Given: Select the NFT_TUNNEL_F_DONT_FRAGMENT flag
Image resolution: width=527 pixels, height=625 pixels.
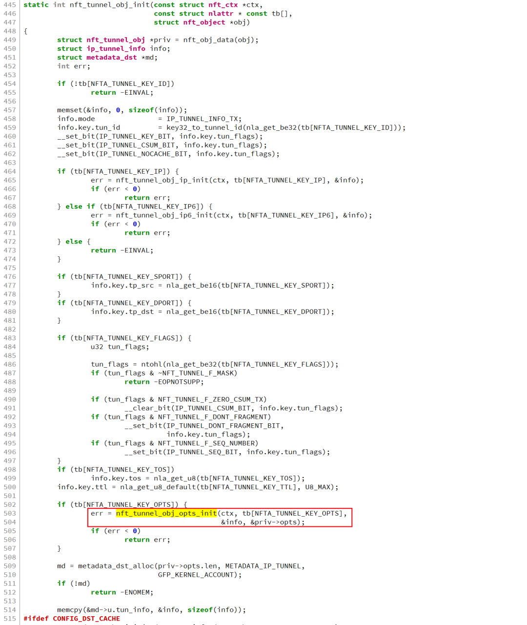Looking at the screenshot, I should [213, 417].
